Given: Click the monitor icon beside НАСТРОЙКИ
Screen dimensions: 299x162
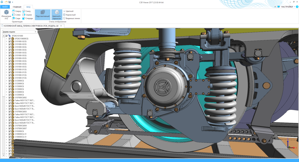Looking at the screenshot, I should 279,7.
